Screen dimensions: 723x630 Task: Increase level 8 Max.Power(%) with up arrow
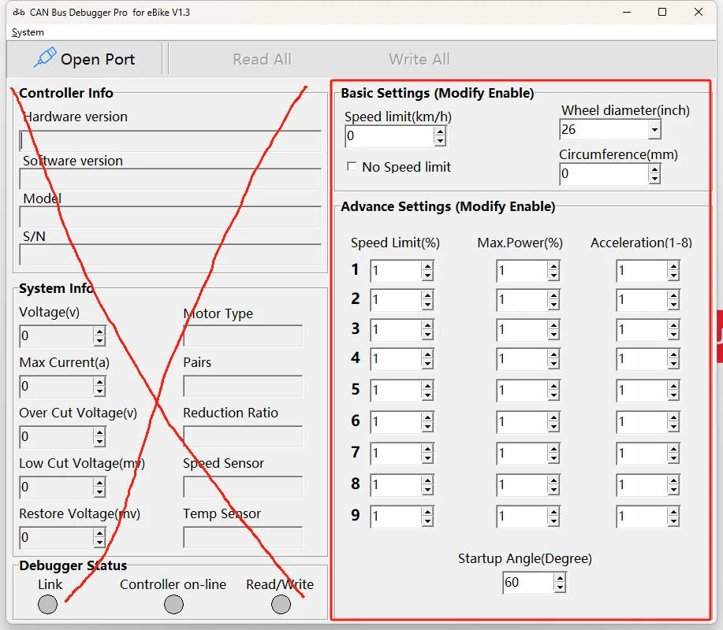pyautogui.click(x=553, y=480)
